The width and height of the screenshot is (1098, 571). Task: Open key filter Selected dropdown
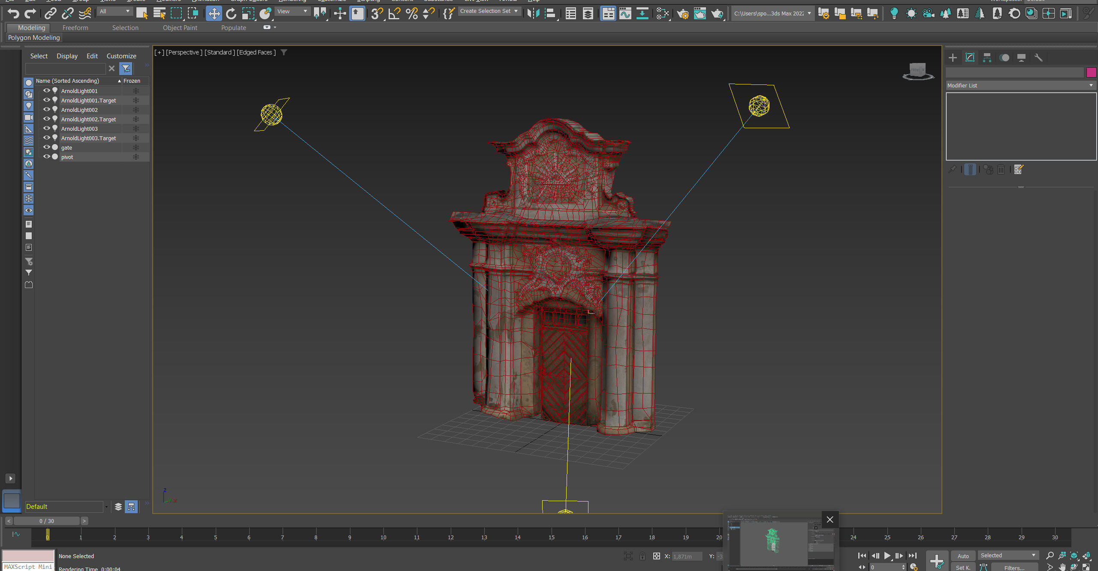point(1008,555)
